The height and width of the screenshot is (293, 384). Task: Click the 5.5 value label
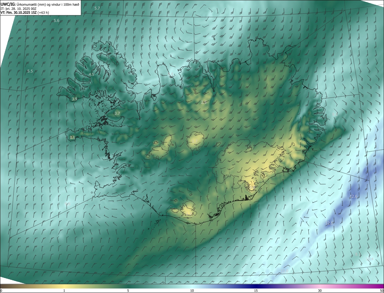30,71
